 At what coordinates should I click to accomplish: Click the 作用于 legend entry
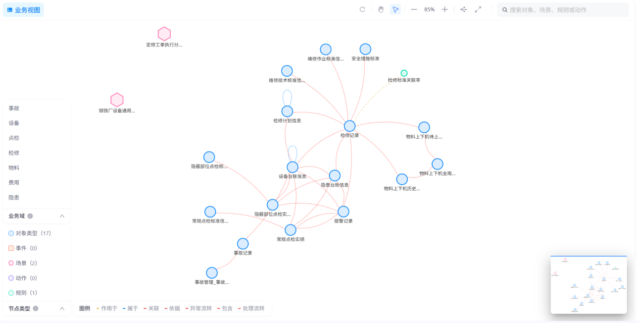point(107,308)
